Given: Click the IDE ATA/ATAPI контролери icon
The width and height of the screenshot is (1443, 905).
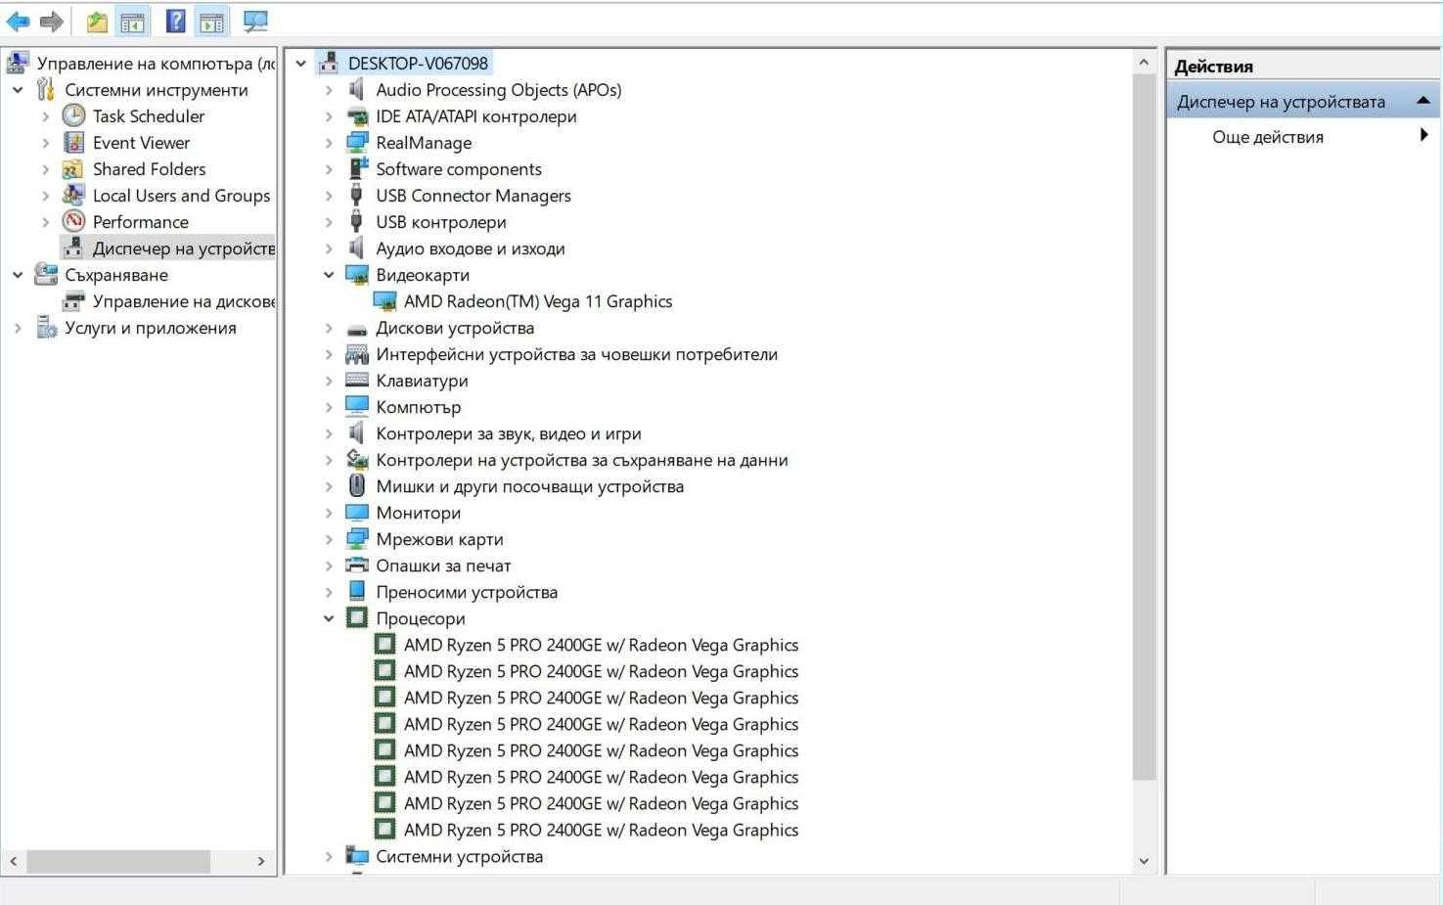Looking at the screenshot, I should pos(357,115).
